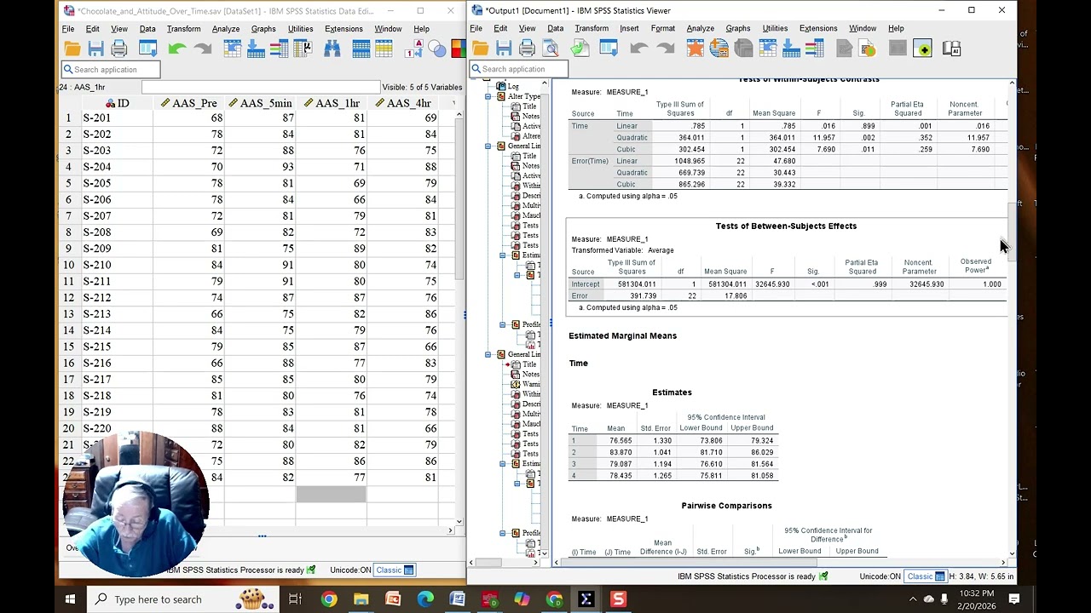
Task: Recall recent dialogs in Viewer toolbar
Action: (x=609, y=49)
